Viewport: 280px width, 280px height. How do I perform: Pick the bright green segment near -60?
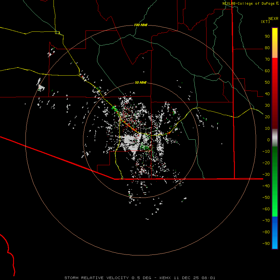pos(275,211)
